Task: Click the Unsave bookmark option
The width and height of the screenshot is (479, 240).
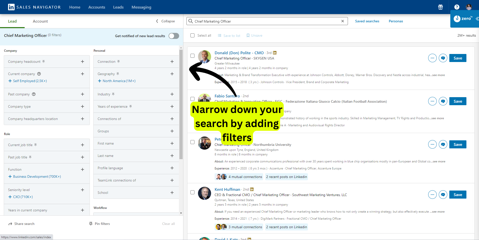Action: point(254,35)
